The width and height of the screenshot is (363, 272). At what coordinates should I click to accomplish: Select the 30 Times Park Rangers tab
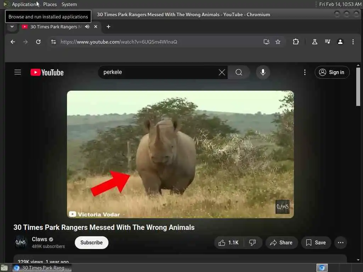click(x=61, y=27)
